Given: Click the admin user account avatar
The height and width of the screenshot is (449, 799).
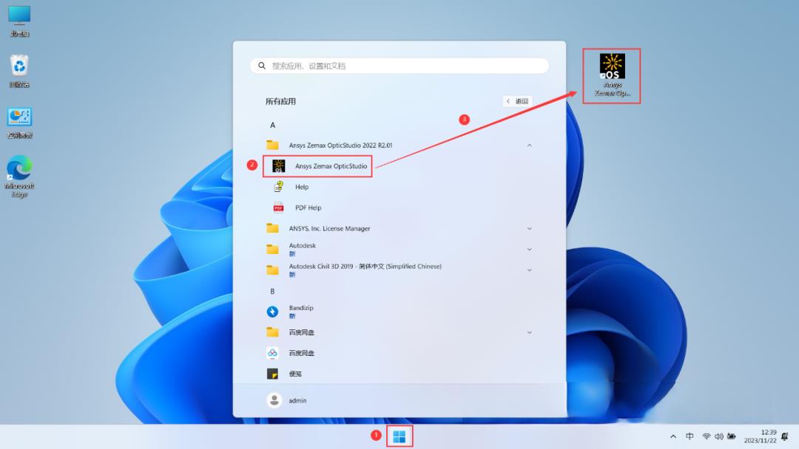Looking at the screenshot, I should (274, 401).
